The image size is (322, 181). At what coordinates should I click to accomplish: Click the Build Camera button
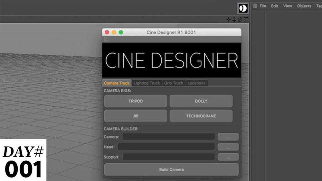tap(172, 169)
